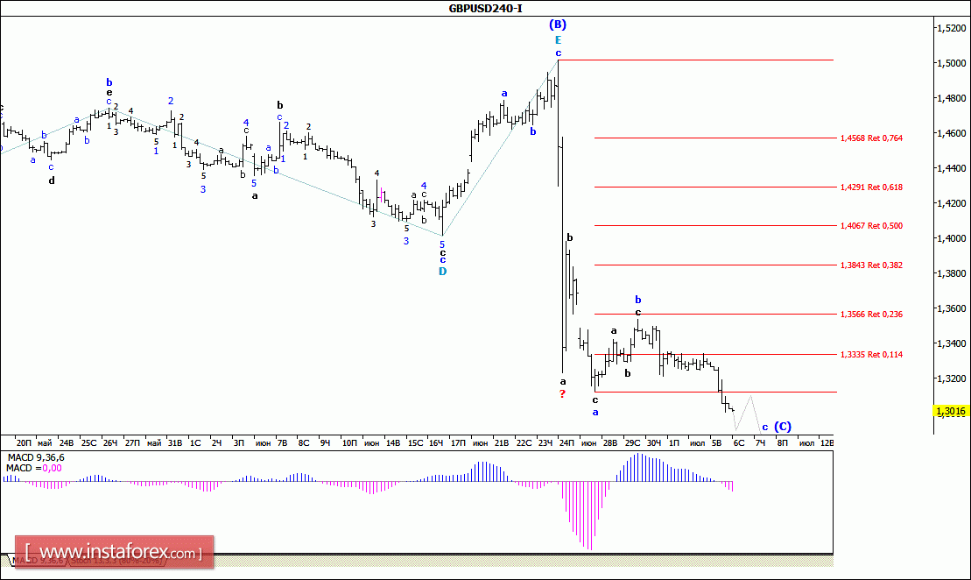
Task: Click the 1,5000 price axis label
Action: coord(952,63)
